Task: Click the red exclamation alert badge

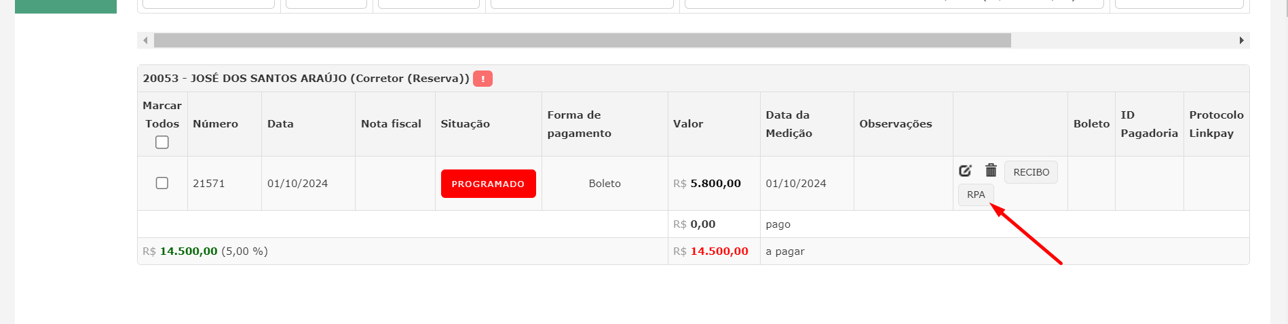Action: 482,79
